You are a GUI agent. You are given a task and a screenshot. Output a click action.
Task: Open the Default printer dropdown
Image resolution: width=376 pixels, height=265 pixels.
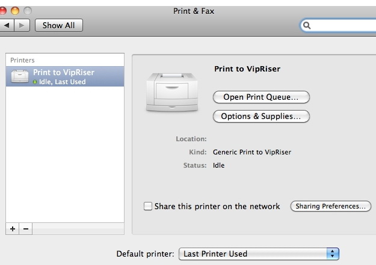click(259, 254)
